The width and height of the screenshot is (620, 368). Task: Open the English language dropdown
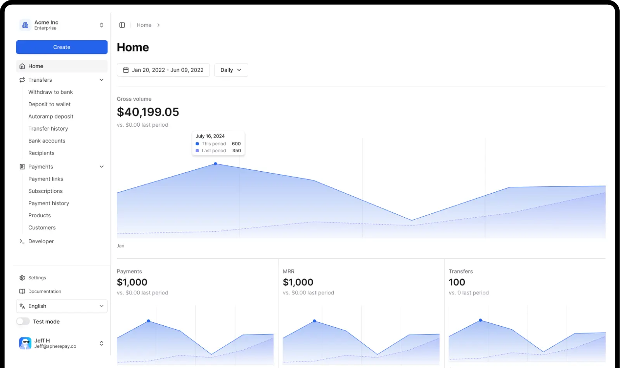[62, 306]
